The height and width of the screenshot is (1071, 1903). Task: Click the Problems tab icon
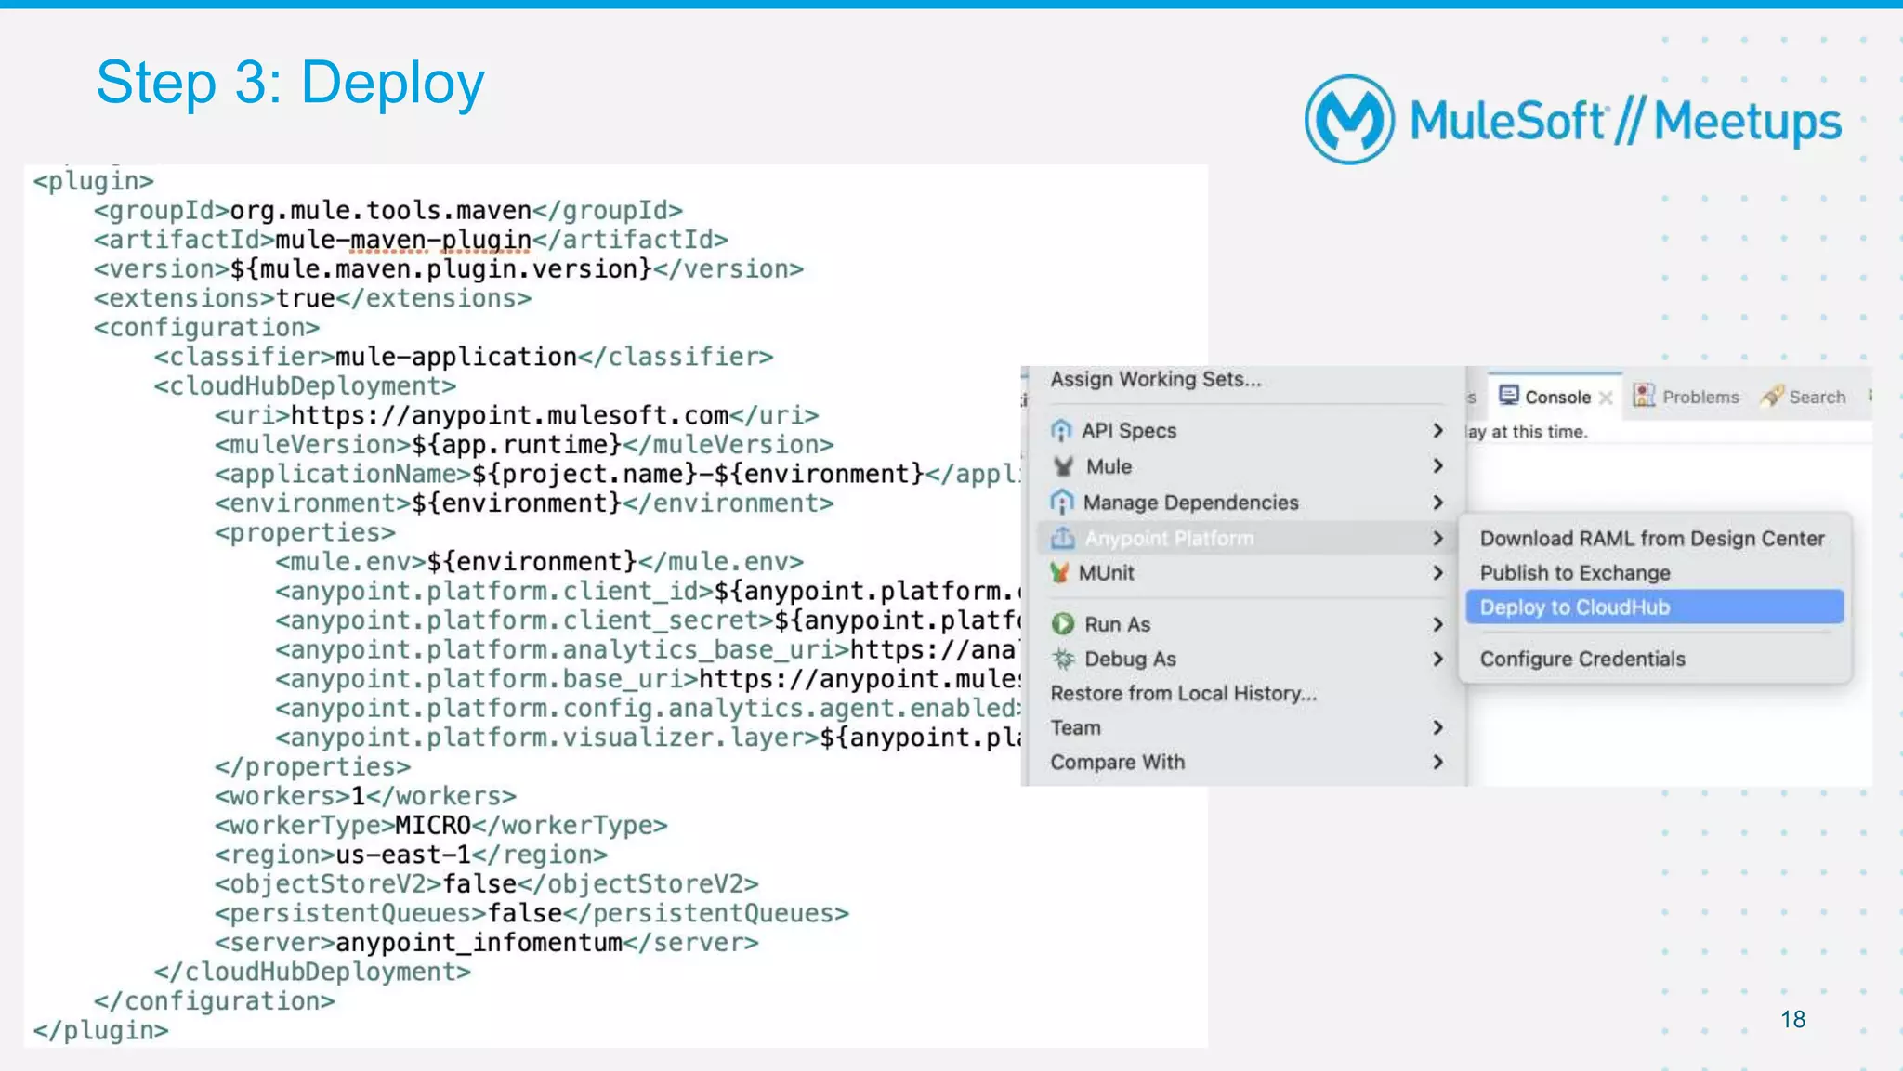pyautogui.click(x=1644, y=397)
